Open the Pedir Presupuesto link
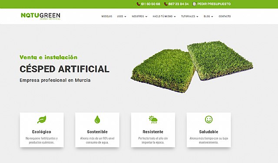This screenshot has height=163, width=278. [214, 4]
